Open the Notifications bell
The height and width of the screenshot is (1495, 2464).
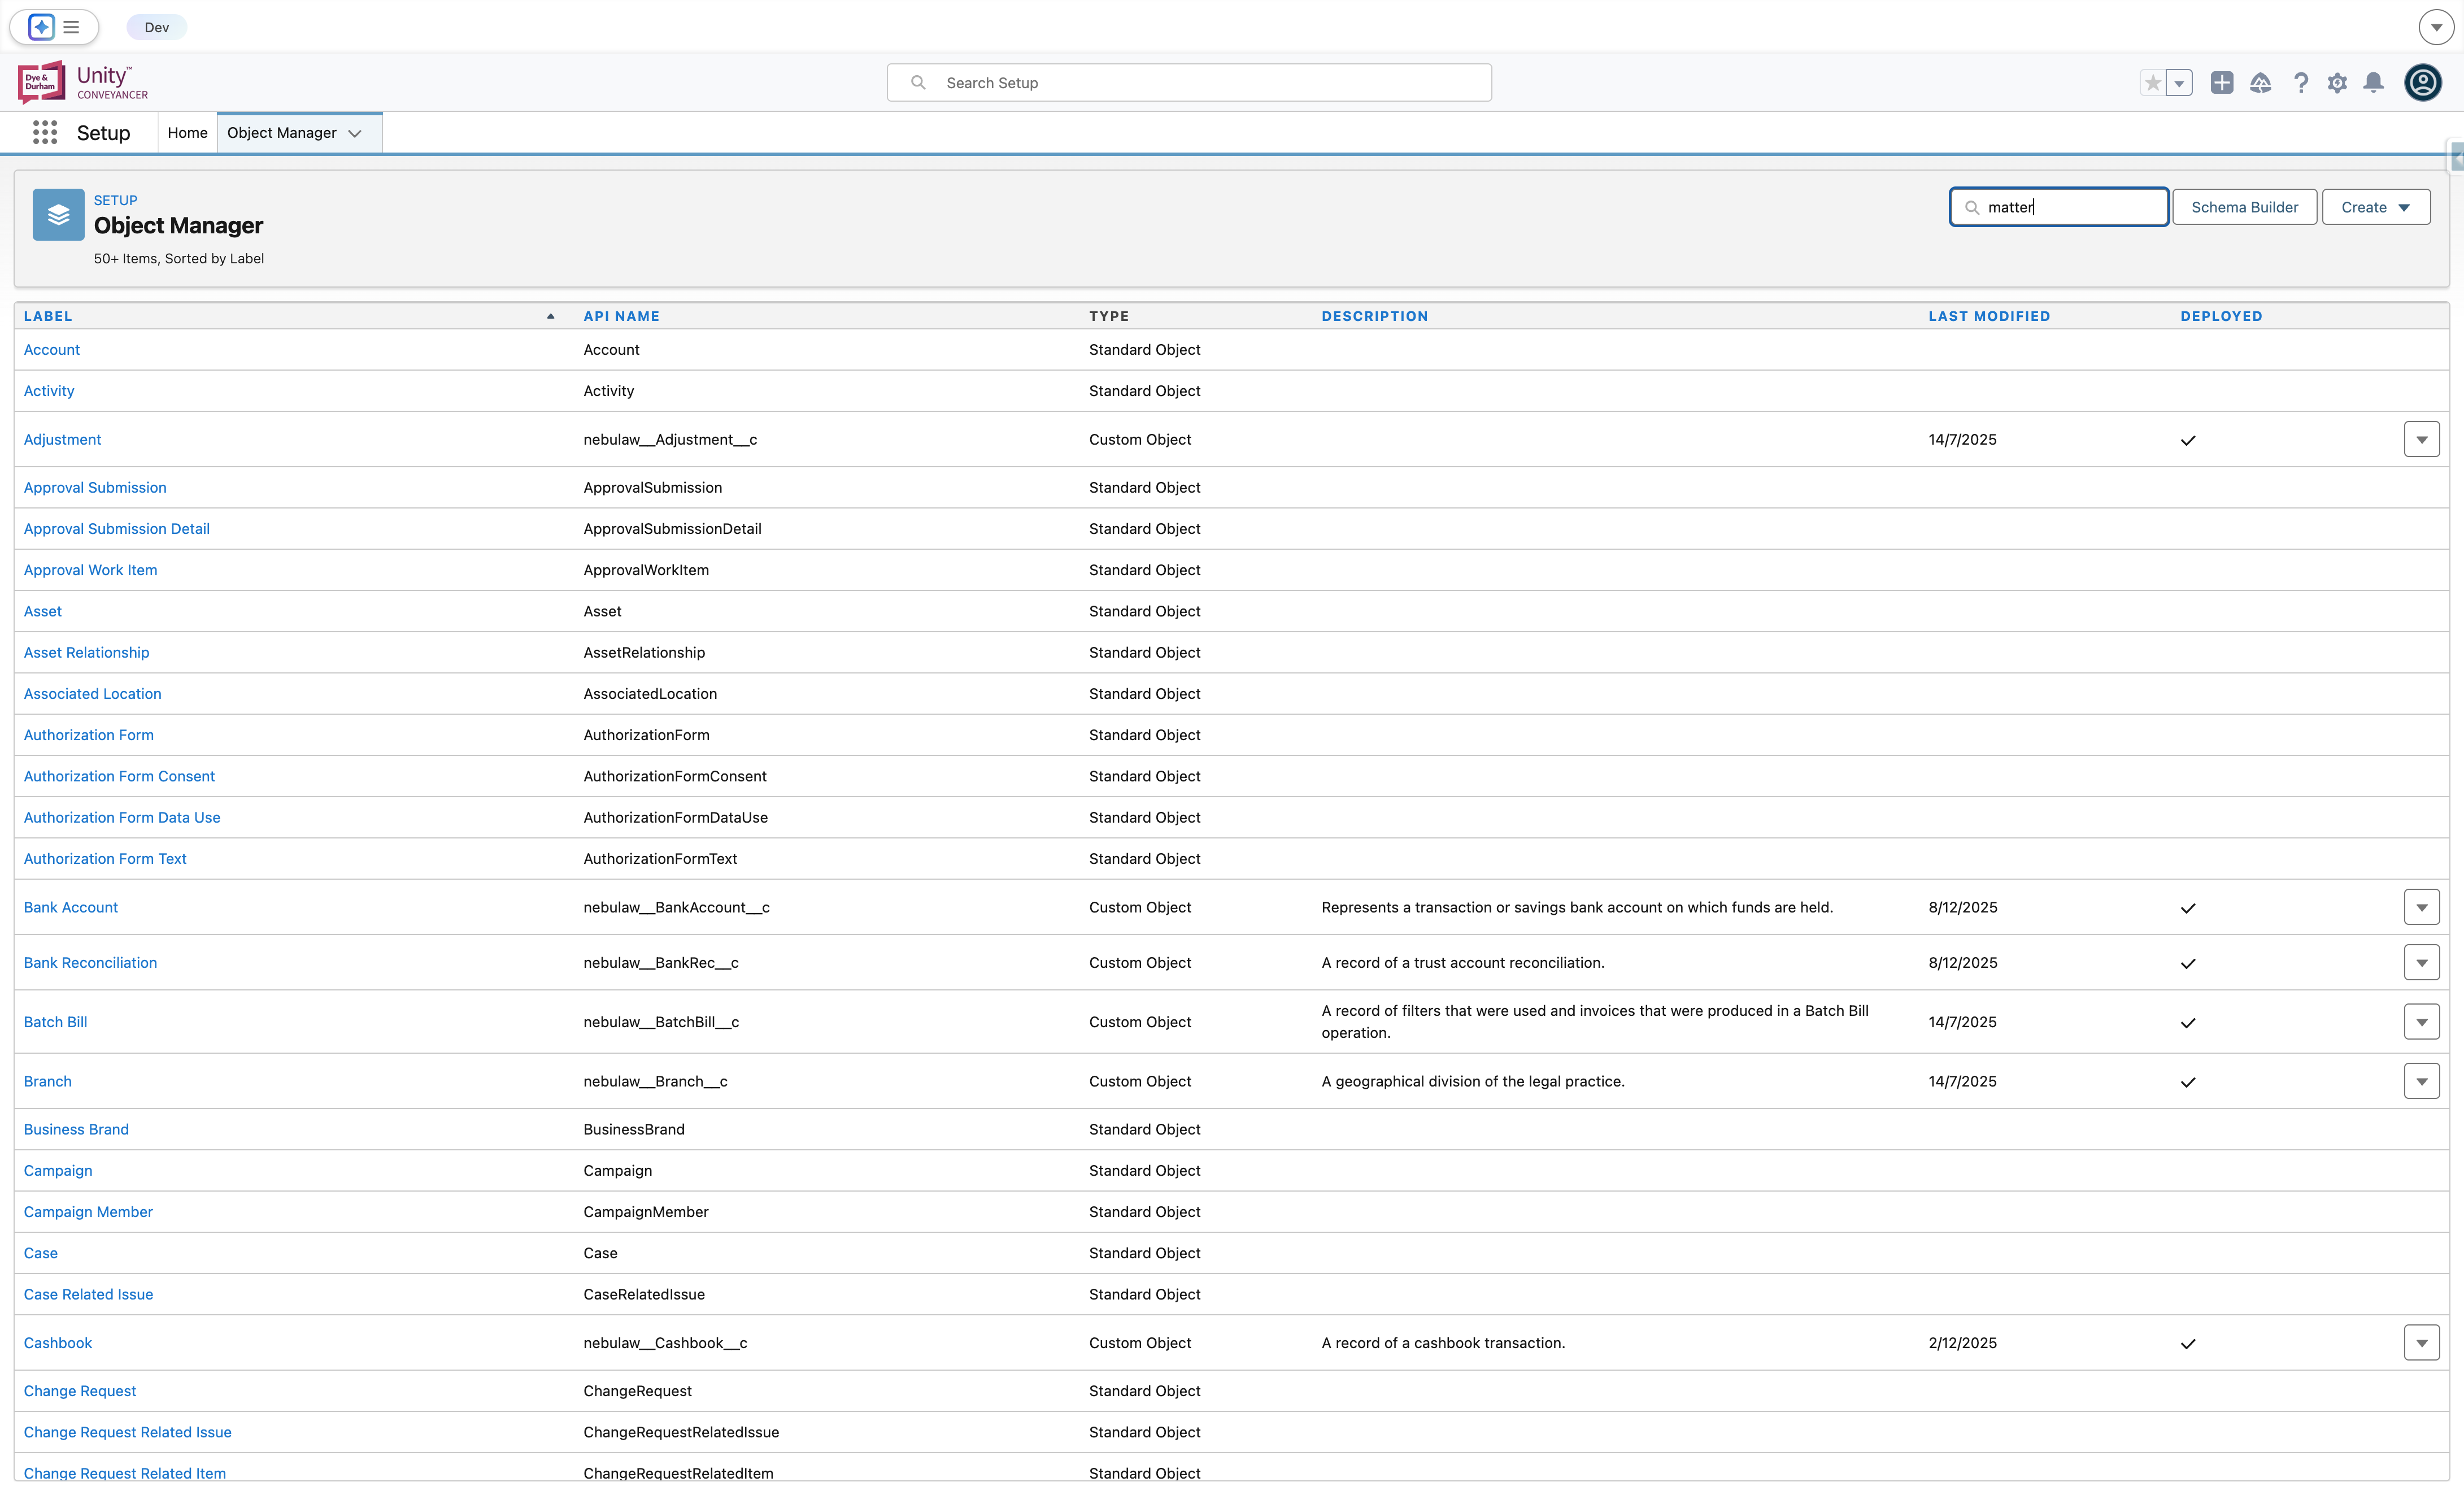[2373, 83]
